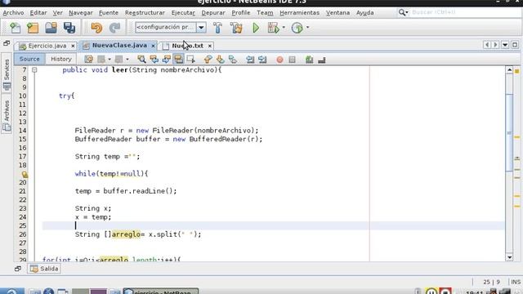Open the search magnifier dropdown

tap(403, 12)
